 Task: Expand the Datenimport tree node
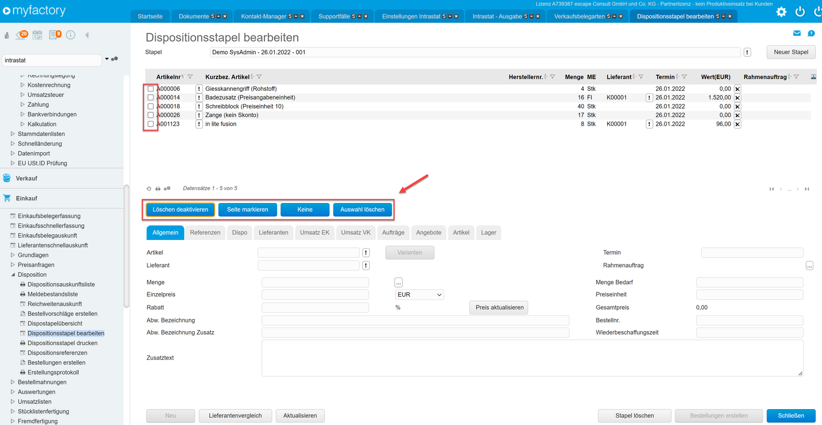coord(13,153)
